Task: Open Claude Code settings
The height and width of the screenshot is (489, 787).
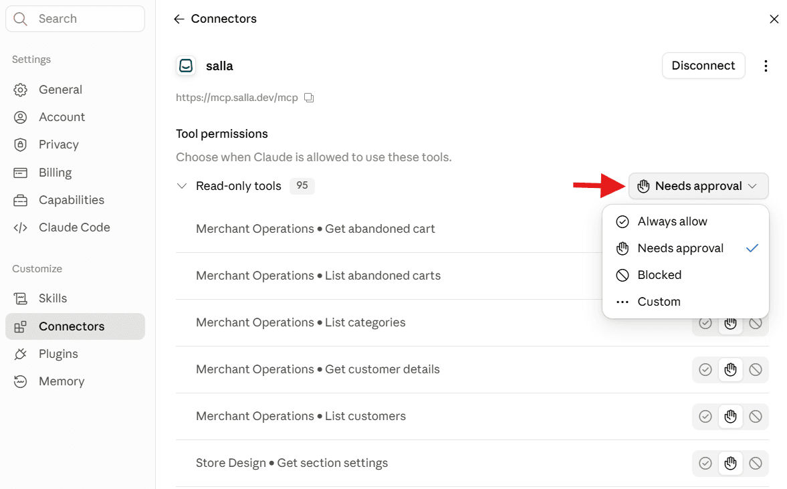Action: (x=75, y=227)
